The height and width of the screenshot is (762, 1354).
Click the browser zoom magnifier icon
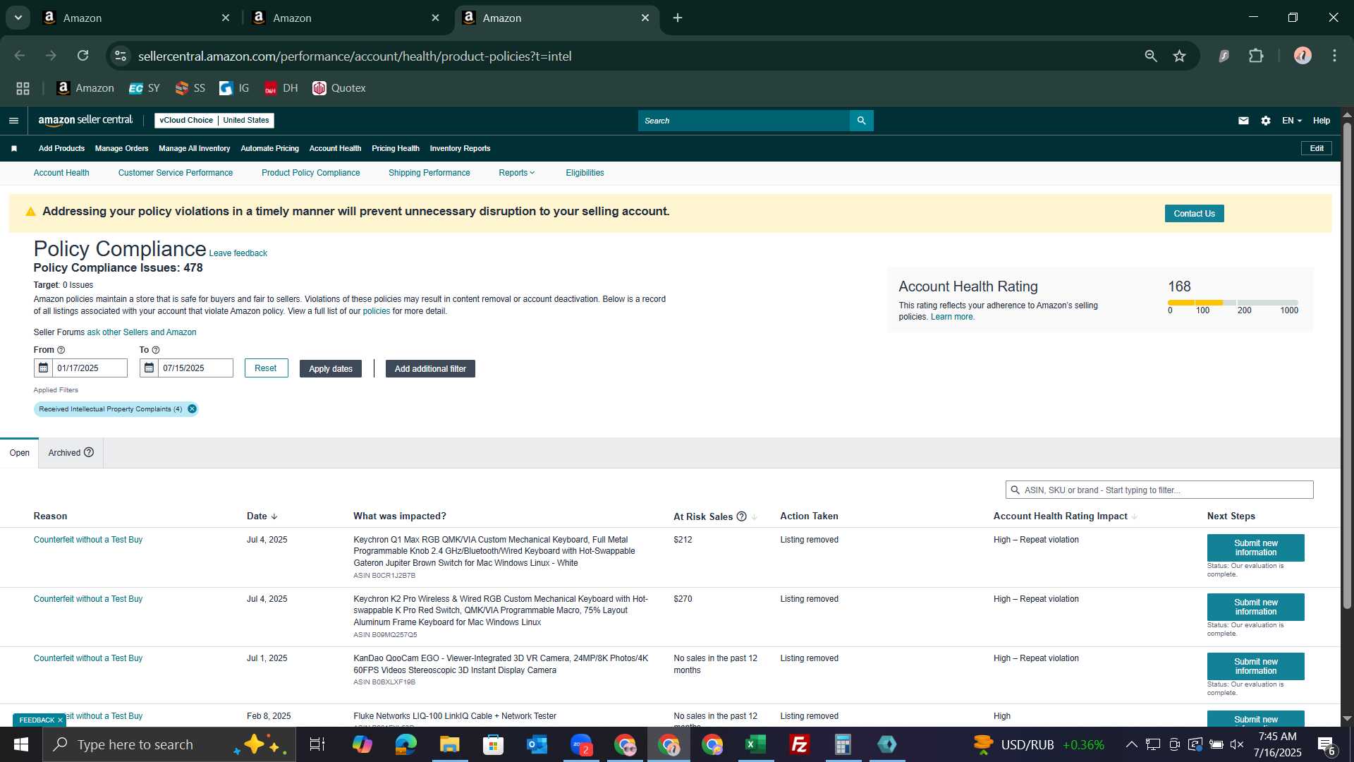1151,56
